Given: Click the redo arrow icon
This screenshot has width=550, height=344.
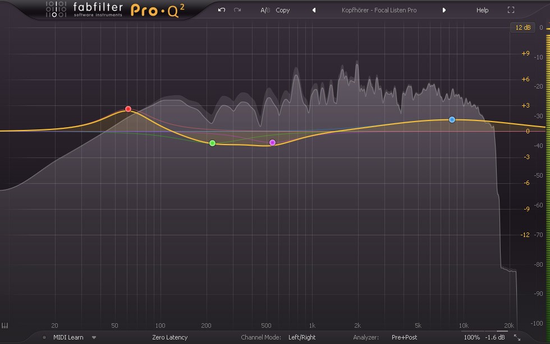Looking at the screenshot, I should (x=237, y=10).
